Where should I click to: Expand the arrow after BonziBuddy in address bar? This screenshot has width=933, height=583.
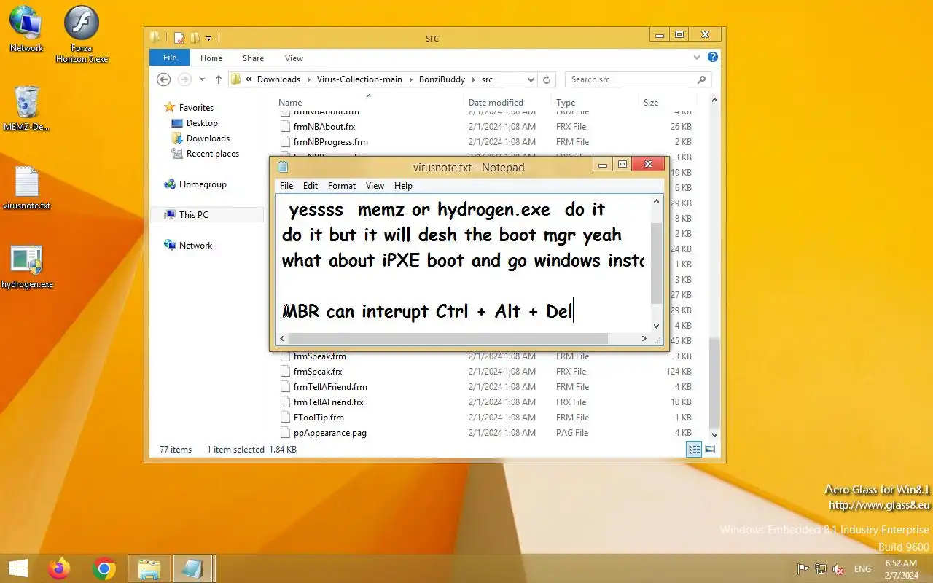473,79
